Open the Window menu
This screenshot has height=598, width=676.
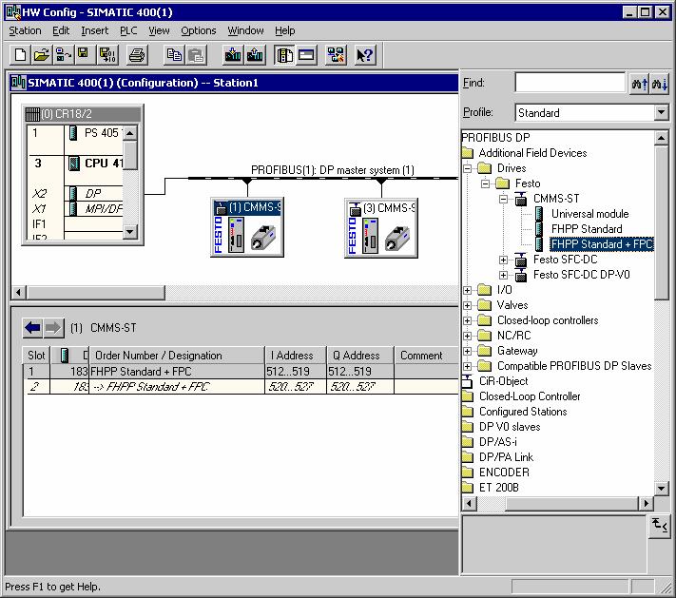245,30
